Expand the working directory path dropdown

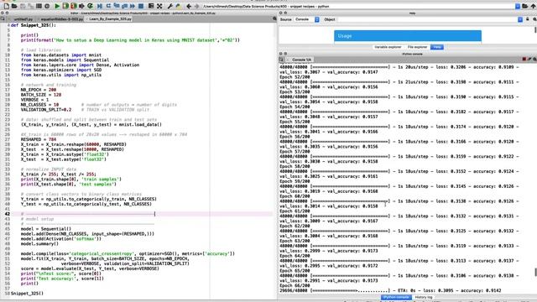pos(518,6)
